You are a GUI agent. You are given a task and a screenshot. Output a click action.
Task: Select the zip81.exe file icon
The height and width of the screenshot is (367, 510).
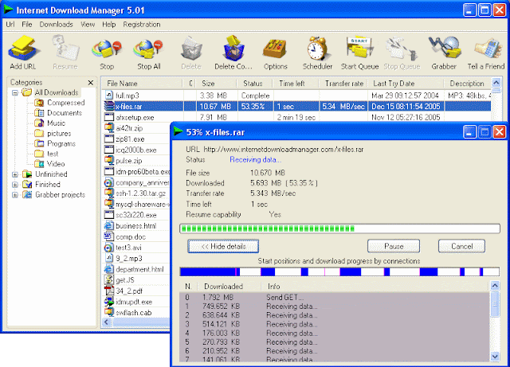point(108,139)
